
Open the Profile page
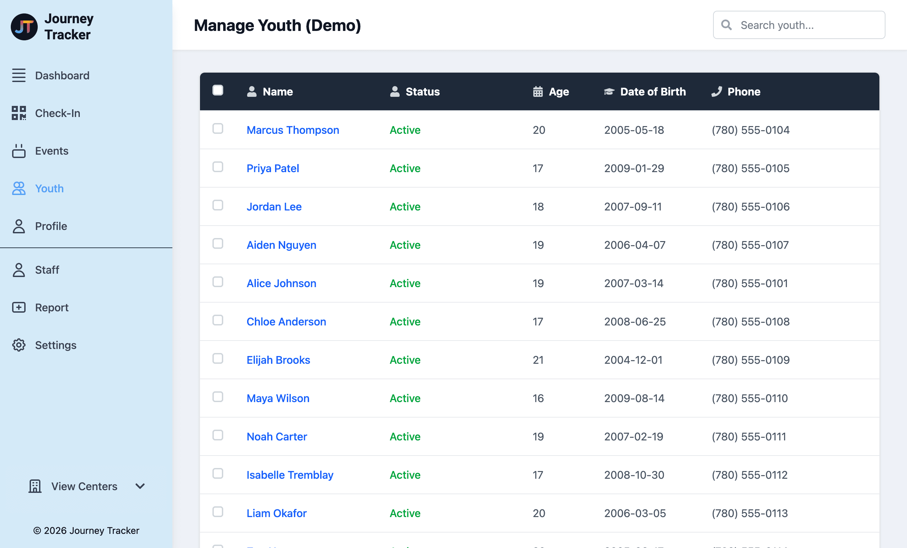pos(51,226)
